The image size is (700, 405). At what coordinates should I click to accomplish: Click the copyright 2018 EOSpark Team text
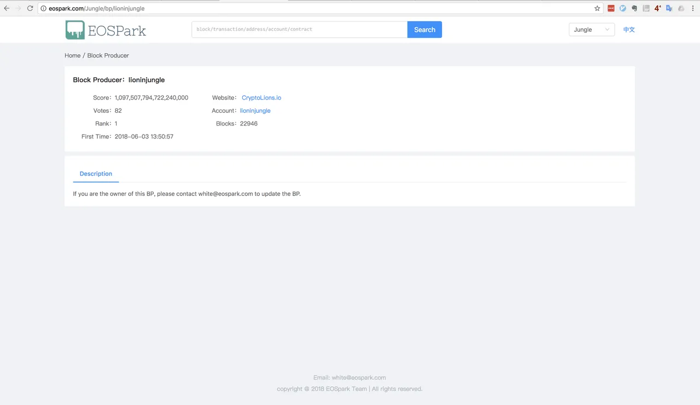point(349,389)
